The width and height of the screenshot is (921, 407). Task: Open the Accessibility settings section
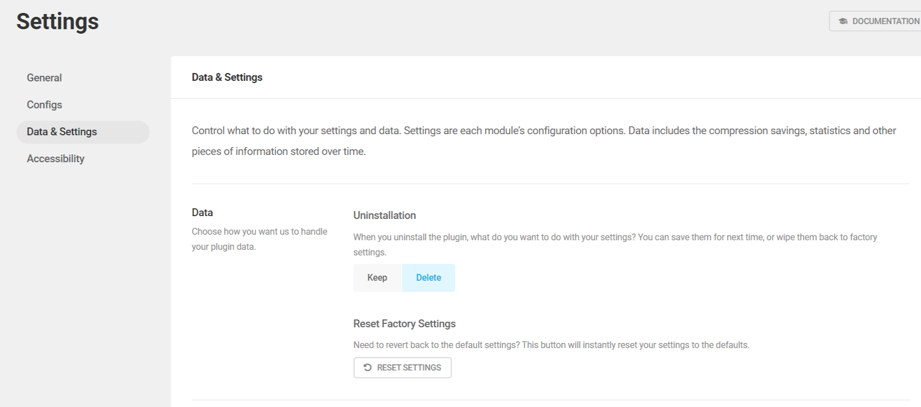[x=56, y=159]
